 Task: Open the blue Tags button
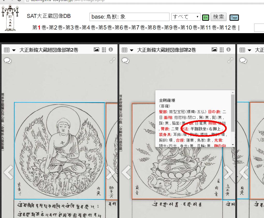[x=234, y=18]
